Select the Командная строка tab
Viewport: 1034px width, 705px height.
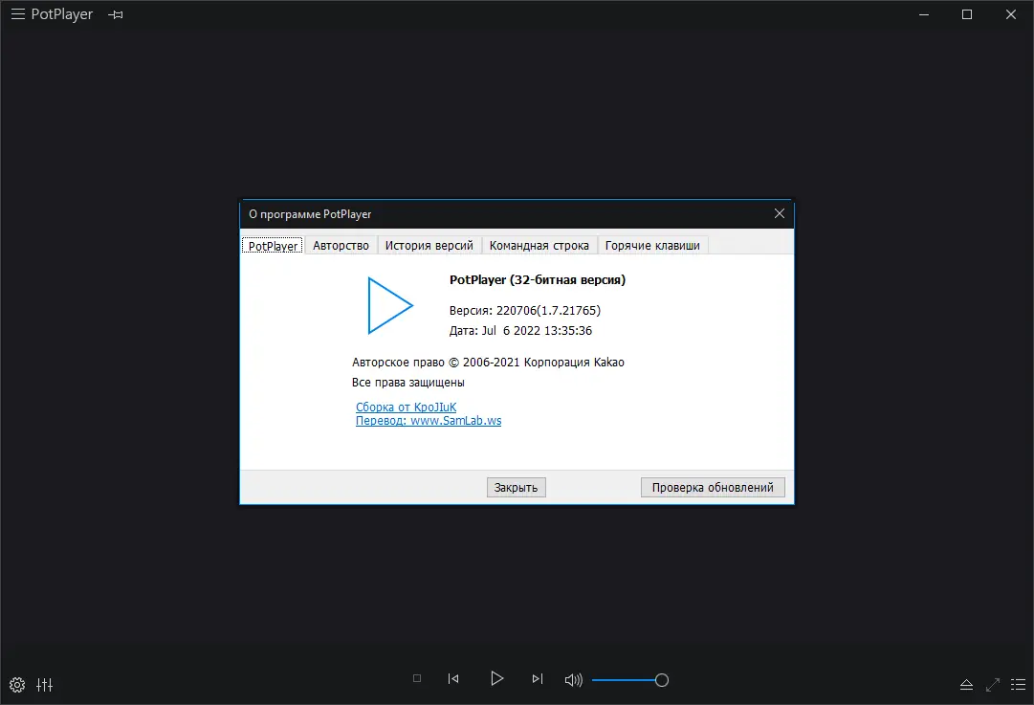tap(539, 245)
